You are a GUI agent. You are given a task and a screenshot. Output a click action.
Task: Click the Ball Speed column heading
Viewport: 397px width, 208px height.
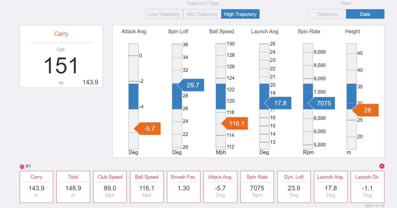coord(222,31)
